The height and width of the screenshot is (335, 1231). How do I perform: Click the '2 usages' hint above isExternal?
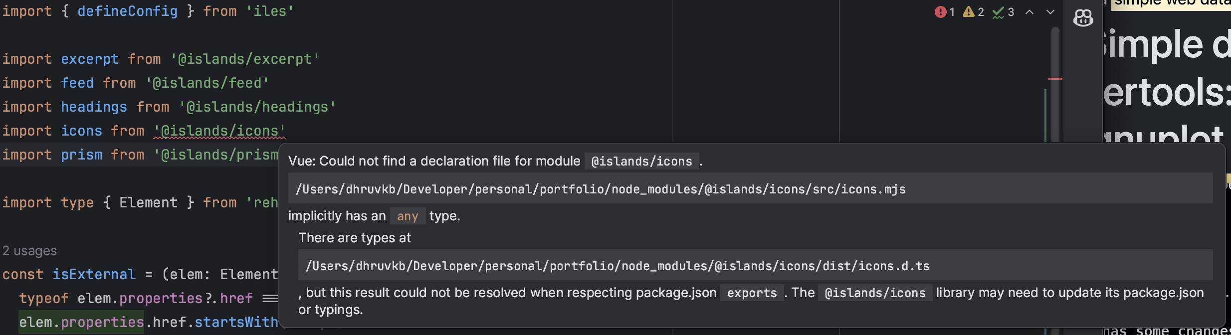(x=29, y=250)
